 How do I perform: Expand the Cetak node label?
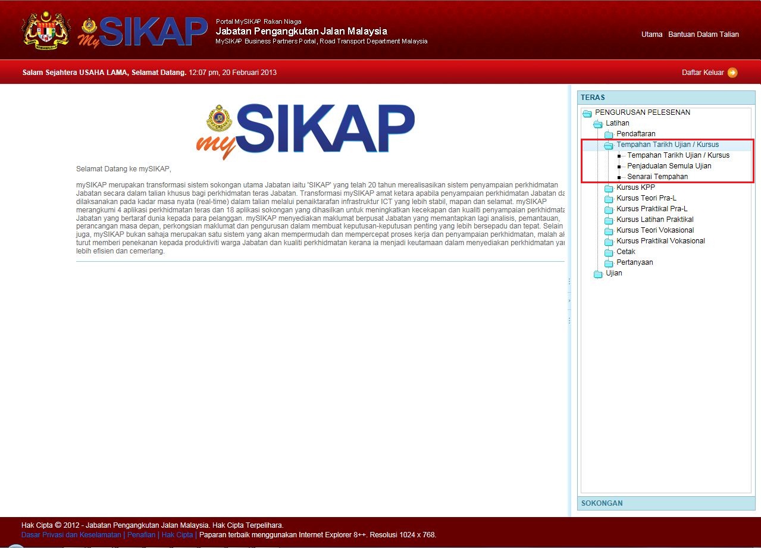tap(626, 252)
